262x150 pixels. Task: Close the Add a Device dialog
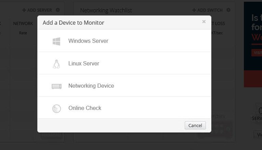coord(204,22)
